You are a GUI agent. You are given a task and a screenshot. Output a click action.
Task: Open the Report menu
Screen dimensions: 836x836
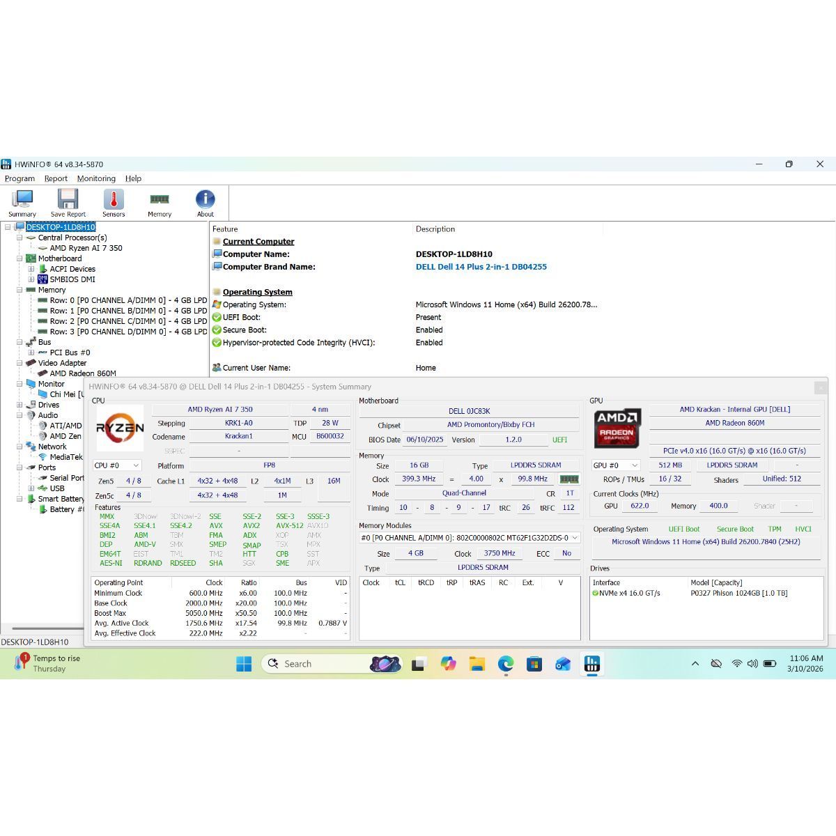tap(56, 178)
